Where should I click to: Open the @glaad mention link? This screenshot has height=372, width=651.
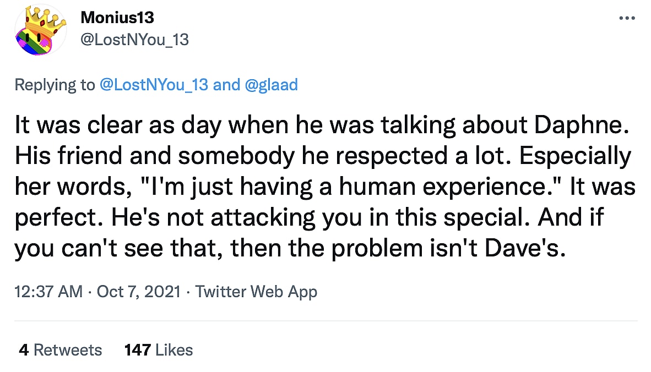[270, 85]
